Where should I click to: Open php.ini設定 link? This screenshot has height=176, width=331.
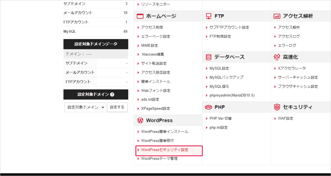[219, 128]
